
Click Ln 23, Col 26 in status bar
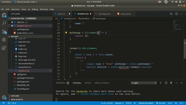tap(107, 103)
